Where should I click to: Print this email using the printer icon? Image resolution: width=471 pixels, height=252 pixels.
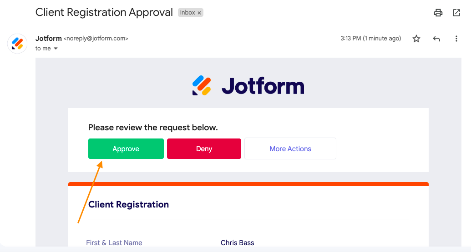pyautogui.click(x=438, y=13)
